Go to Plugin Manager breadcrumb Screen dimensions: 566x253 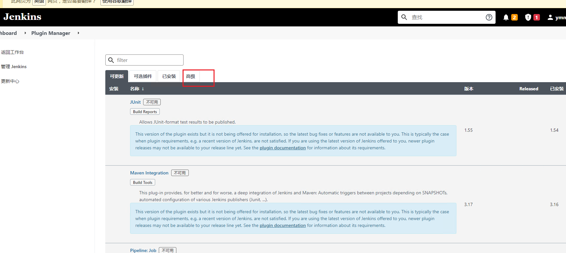[51, 33]
